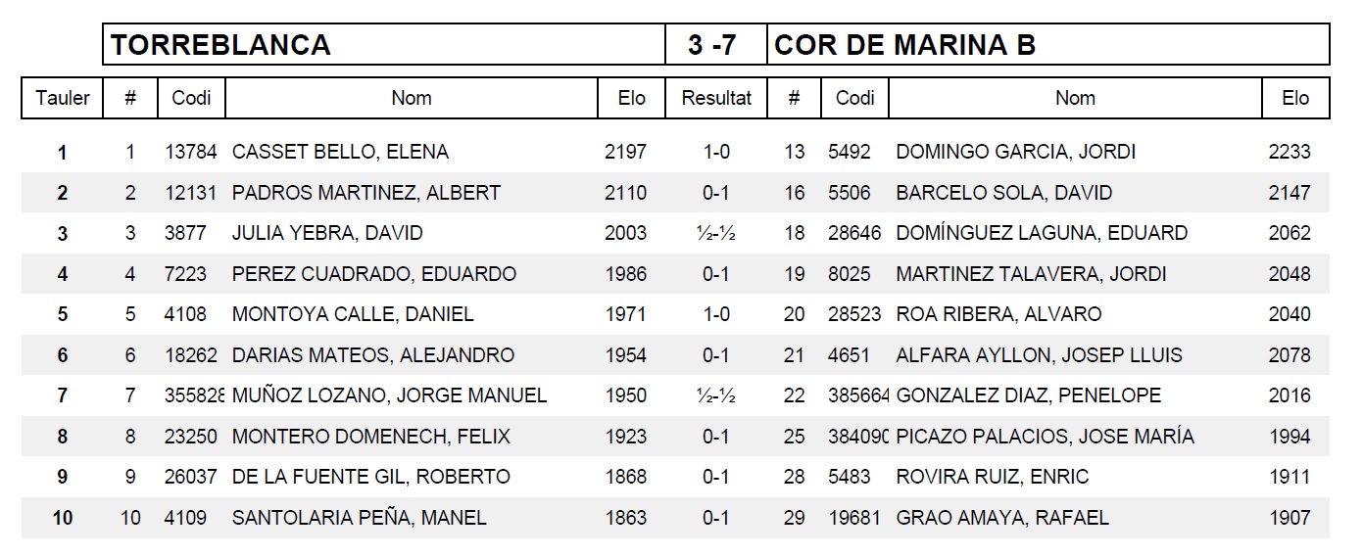Click PADROS MARTINEZ, ALBERT in the table
The image size is (1363, 557).
pos(365,193)
